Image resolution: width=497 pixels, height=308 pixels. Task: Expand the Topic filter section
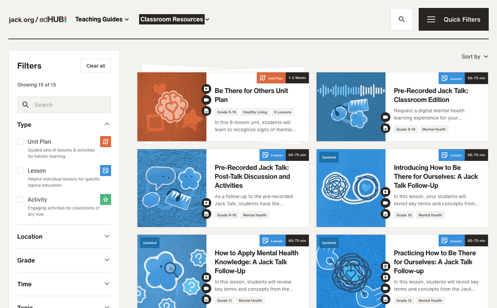pyautogui.click(x=64, y=306)
